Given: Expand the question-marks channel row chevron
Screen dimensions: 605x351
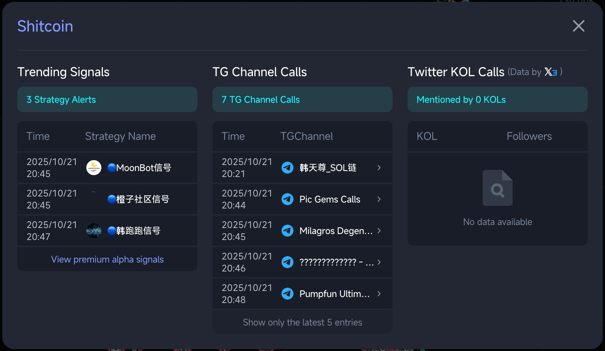Looking at the screenshot, I should (x=379, y=262).
